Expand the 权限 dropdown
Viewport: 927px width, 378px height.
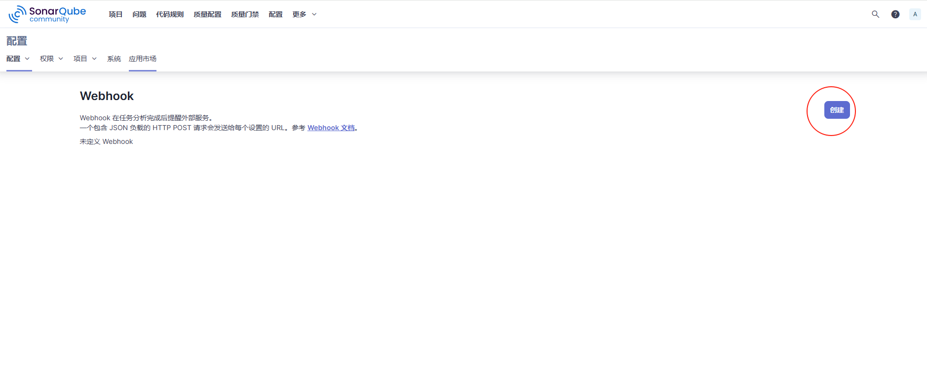[51, 59]
